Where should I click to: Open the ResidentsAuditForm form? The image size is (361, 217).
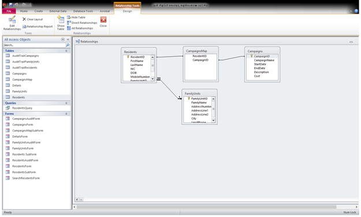tap(25, 160)
